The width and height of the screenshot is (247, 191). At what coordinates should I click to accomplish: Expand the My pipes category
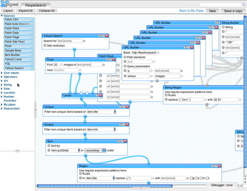[x=2, y=104]
